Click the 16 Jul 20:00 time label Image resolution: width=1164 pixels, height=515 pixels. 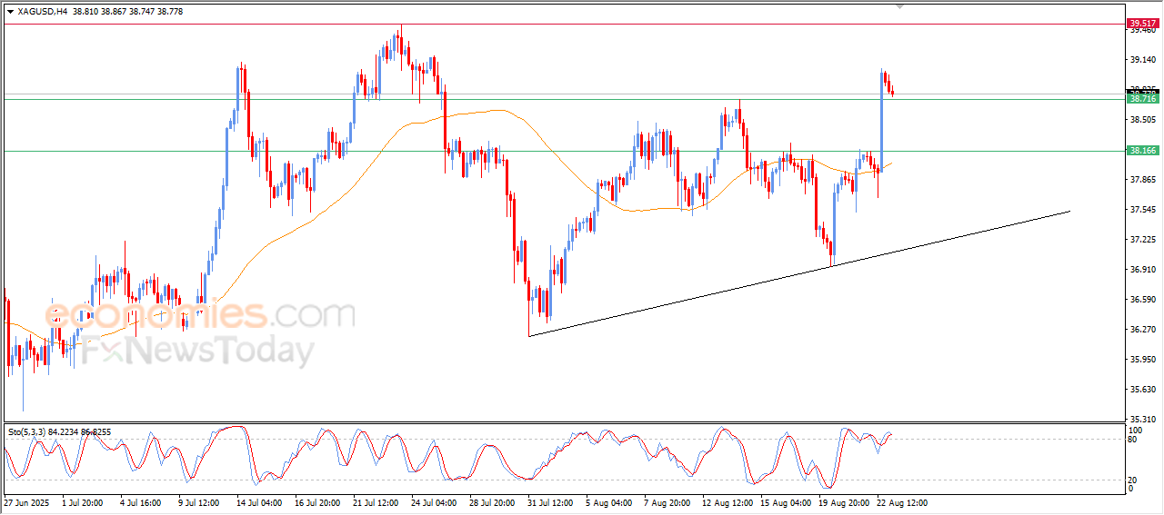pyautogui.click(x=317, y=502)
